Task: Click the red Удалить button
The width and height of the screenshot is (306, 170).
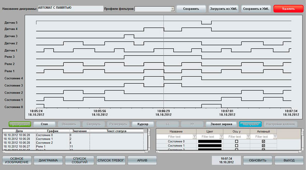Action: pos(288,9)
